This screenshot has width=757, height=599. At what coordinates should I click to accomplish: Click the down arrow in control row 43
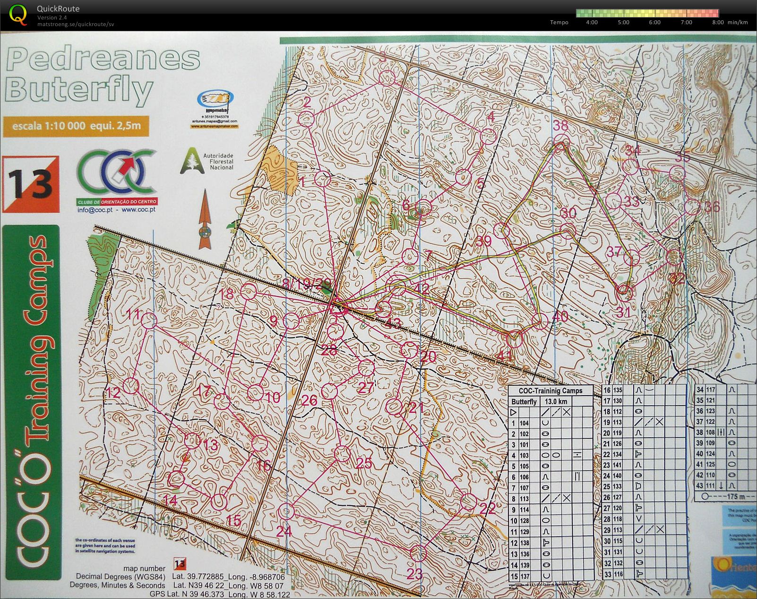coord(722,486)
